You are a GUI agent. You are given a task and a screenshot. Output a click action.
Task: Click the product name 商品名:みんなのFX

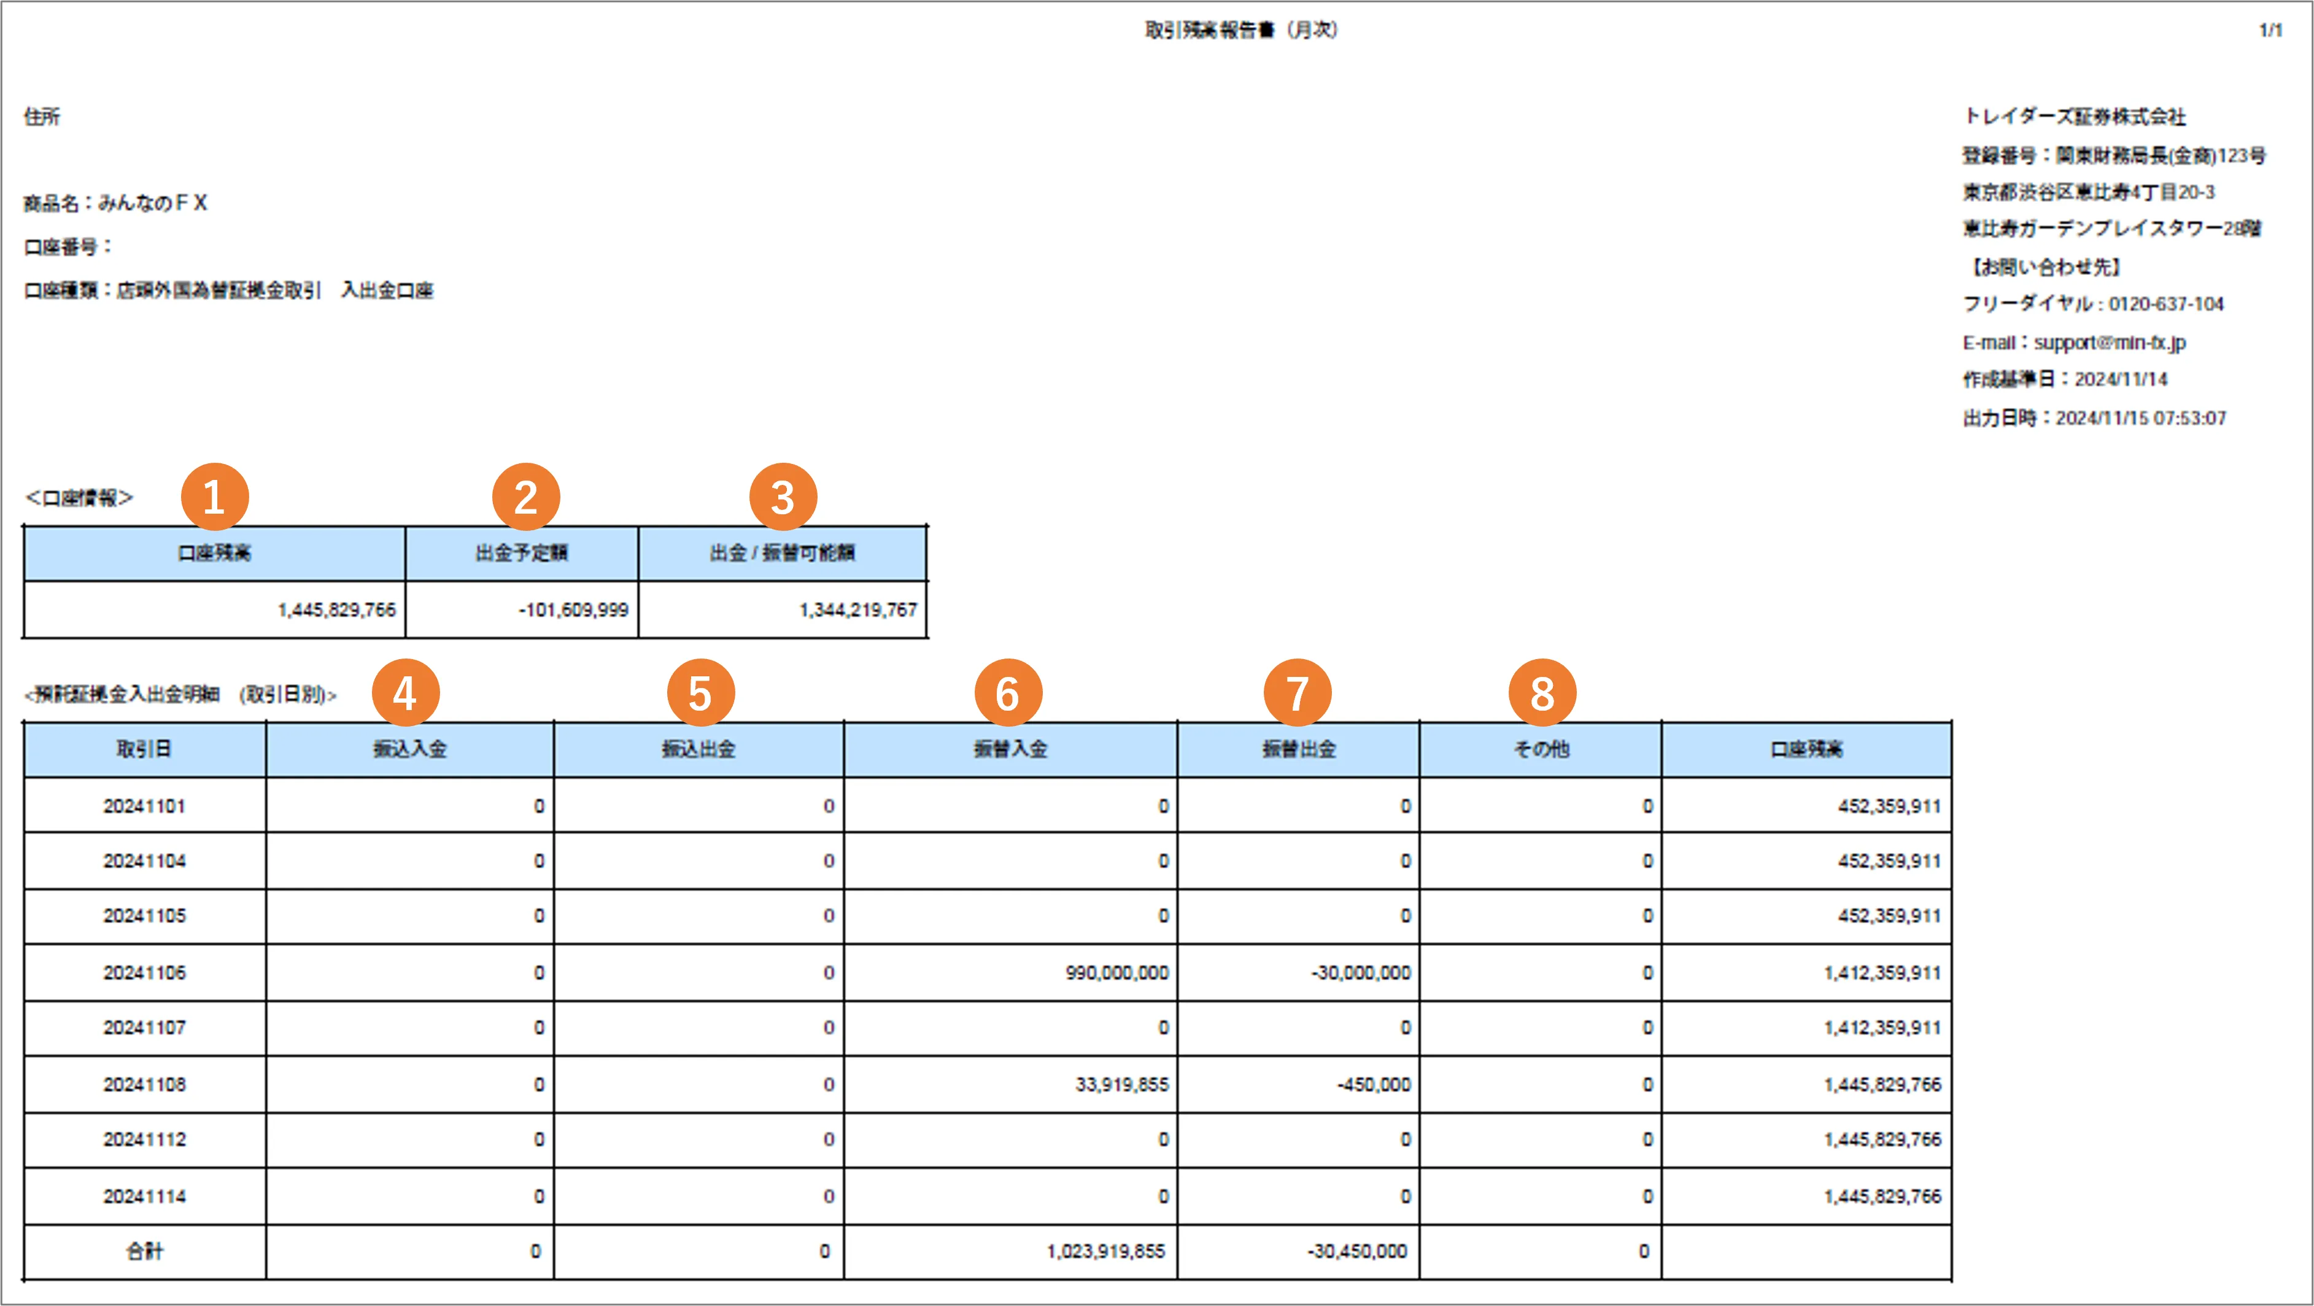point(115,203)
